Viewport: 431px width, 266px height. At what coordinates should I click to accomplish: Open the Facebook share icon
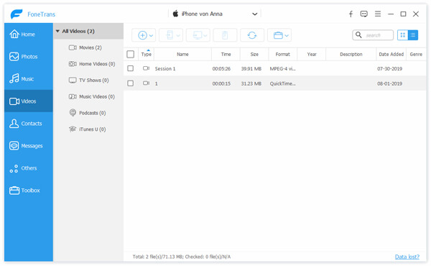(351, 14)
